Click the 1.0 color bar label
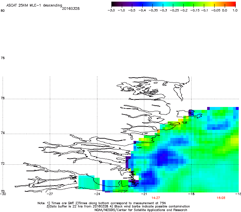Viewport: 241px width, 212px height. [235, 10]
